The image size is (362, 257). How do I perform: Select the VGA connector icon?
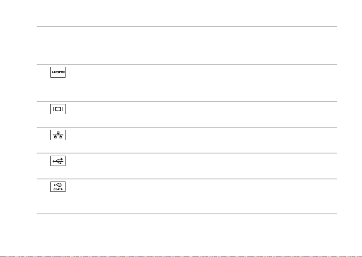point(59,109)
